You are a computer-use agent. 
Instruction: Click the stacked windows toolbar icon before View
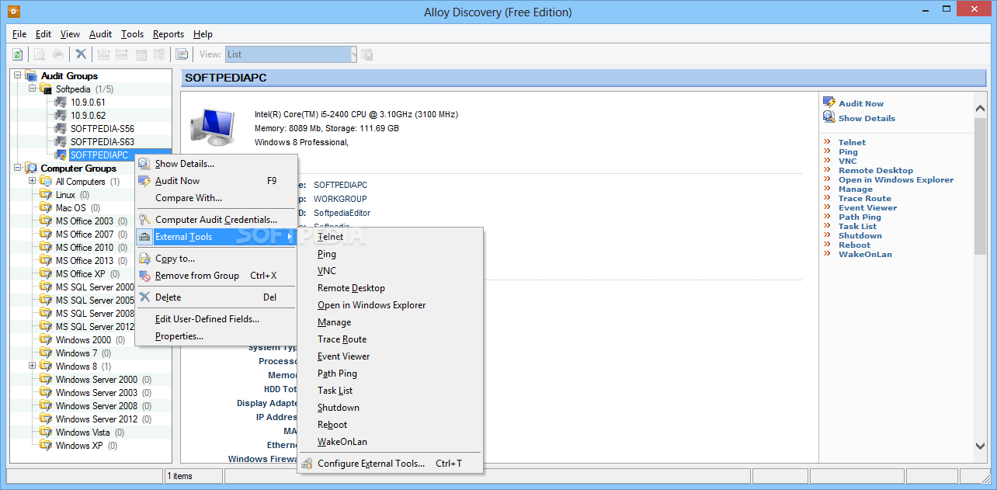[182, 54]
